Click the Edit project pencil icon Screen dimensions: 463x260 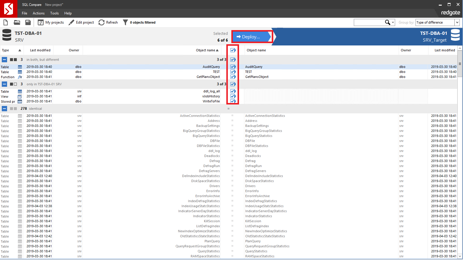click(71, 22)
